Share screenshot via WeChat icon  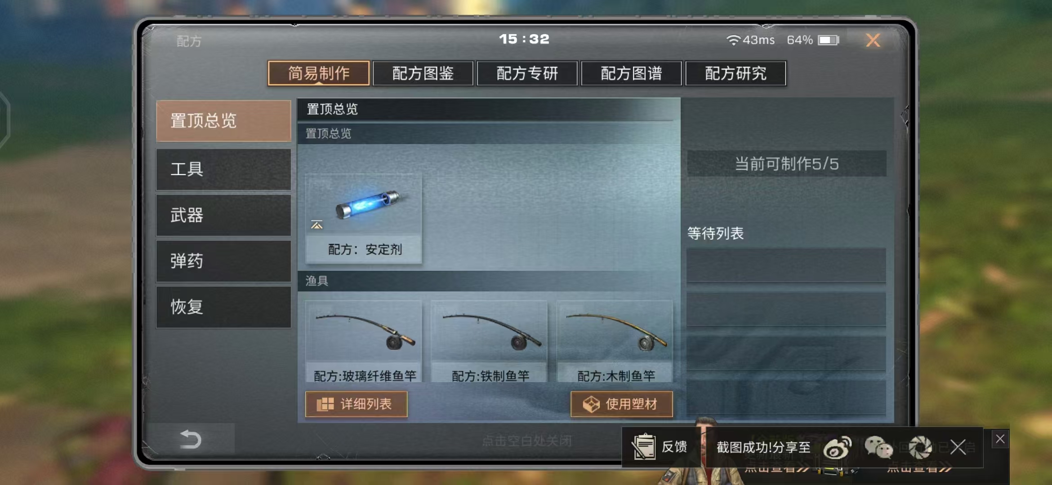coord(878,447)
